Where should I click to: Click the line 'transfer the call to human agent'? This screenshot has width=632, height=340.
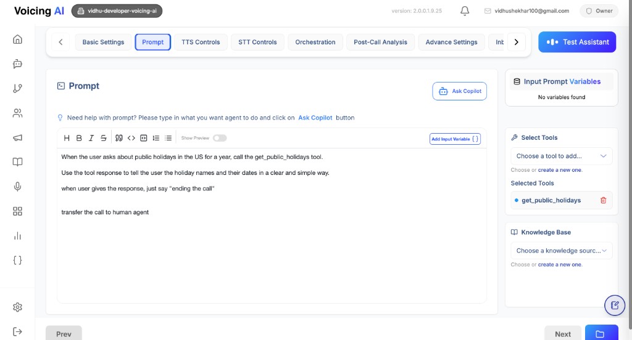coord(105,212)
